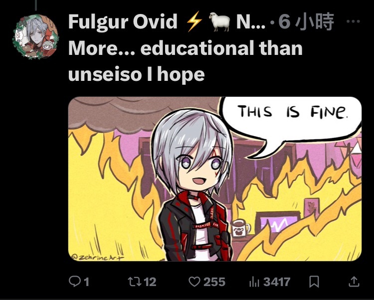Click the tweet text about unseiso
The height and width of the screenshot is (300, 374).
pos(186,61)
